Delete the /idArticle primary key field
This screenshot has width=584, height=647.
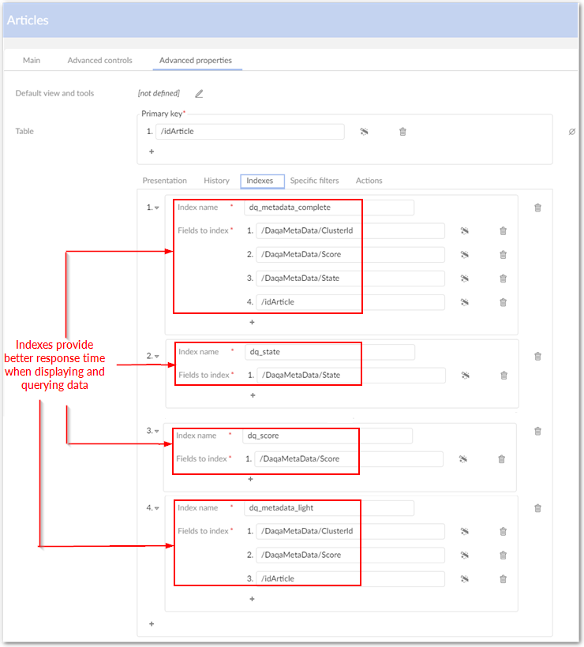402,132
